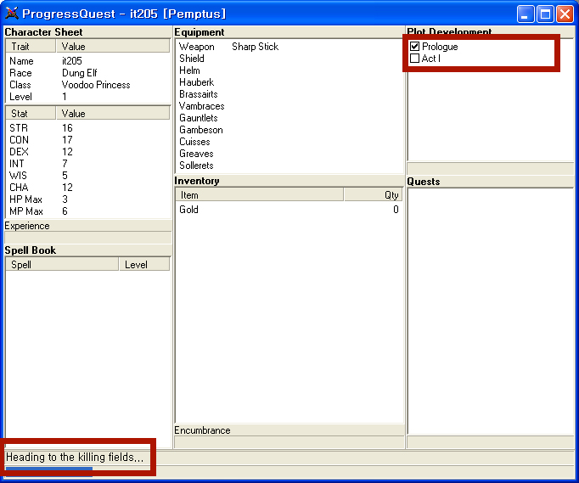Select the Gold inventory row
Image resolution: width=579 pixels, height=483 pixels.
tap(289, 210)
